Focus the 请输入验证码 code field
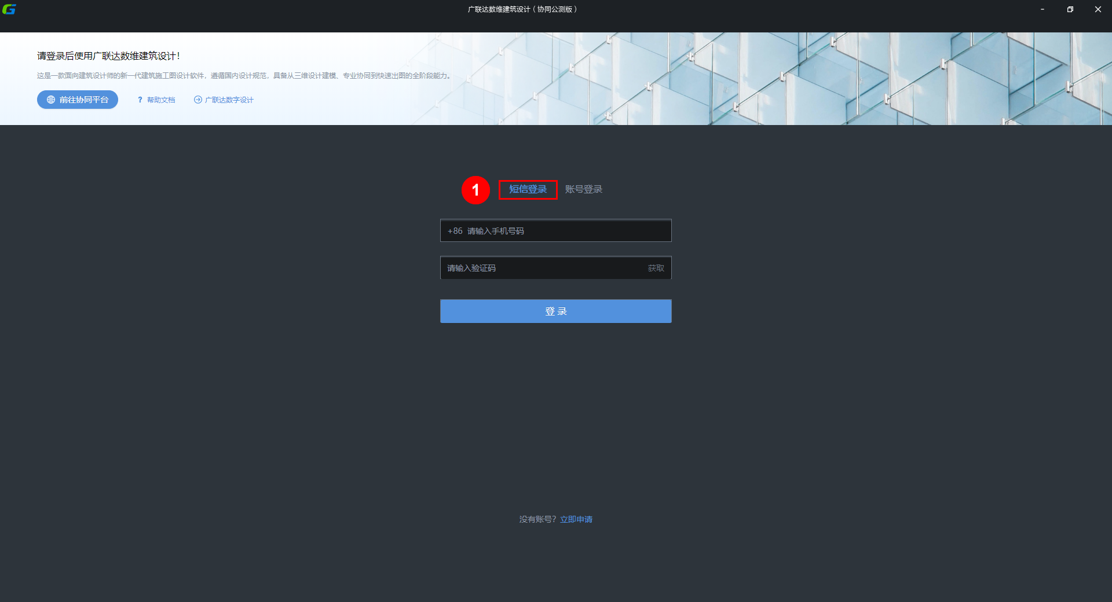The height and width of the screenshot is (602, 1112). click(556, 267)
